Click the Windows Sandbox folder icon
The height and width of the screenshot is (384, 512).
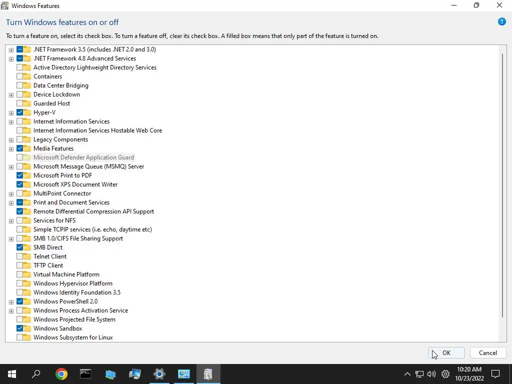27,328
